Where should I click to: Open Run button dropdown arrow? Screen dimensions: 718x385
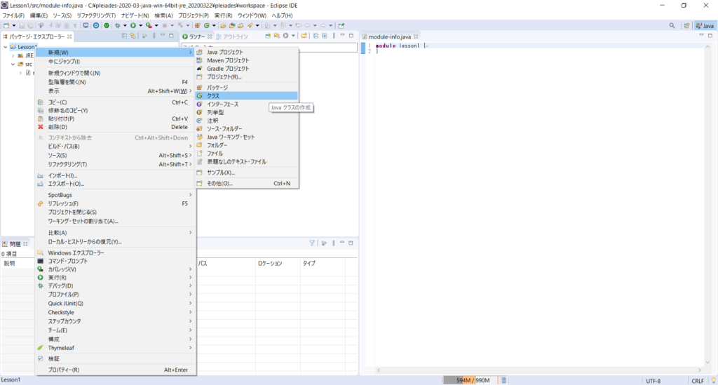pyautogui.click(x=140, y=26)
